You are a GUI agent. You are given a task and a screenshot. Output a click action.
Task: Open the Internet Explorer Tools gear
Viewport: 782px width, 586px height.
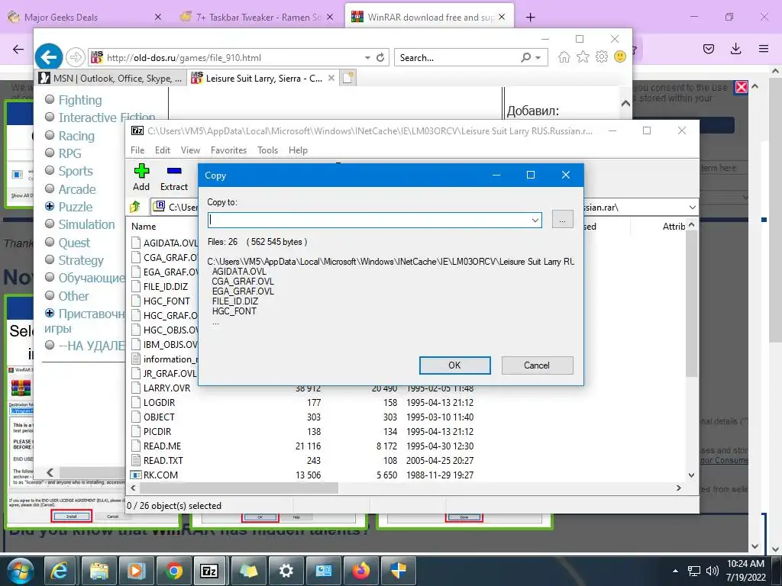[602, 56]
